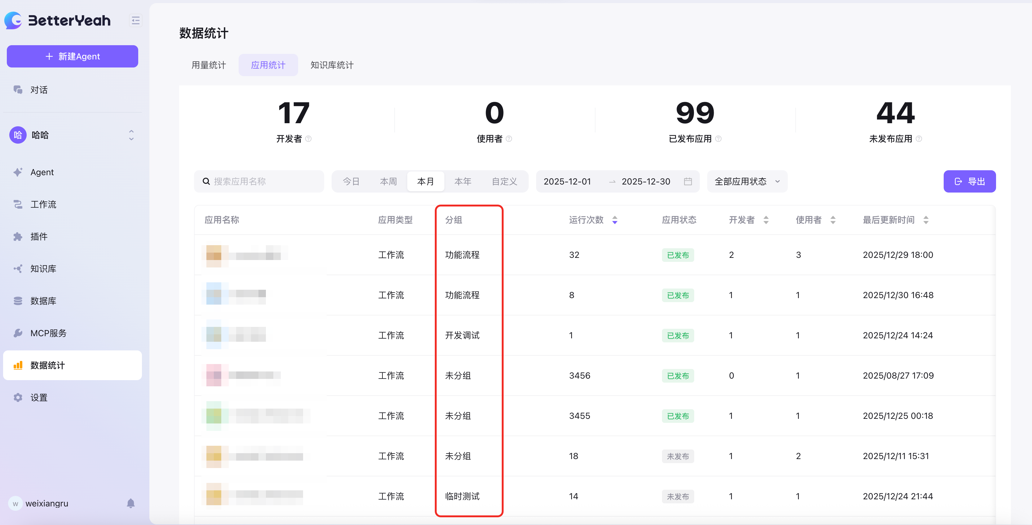Open the MCP服务 wrench icon
Screen dimensions: 1032x525
click(x=18, y=333)
